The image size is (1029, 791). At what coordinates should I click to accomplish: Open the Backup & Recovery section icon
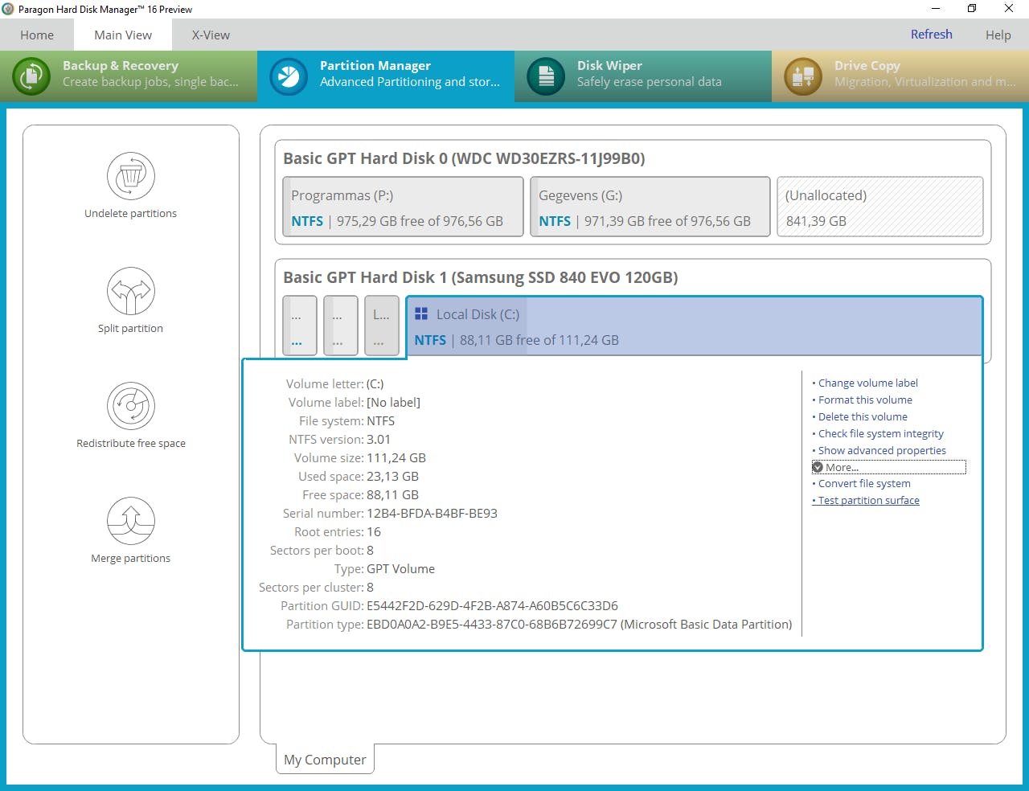31,76
